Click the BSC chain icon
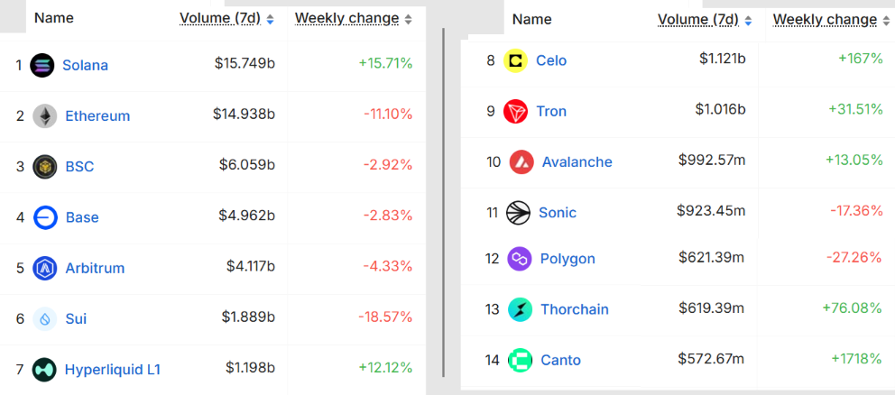 click(x=44, y=167)
